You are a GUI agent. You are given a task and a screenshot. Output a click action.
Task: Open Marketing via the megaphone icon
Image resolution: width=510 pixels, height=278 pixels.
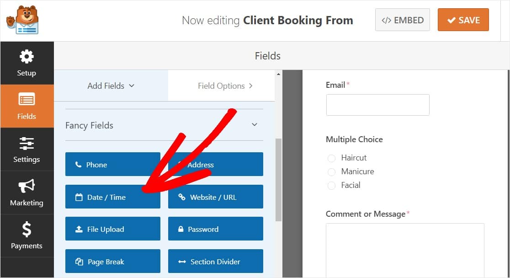(x=27, y=186)
